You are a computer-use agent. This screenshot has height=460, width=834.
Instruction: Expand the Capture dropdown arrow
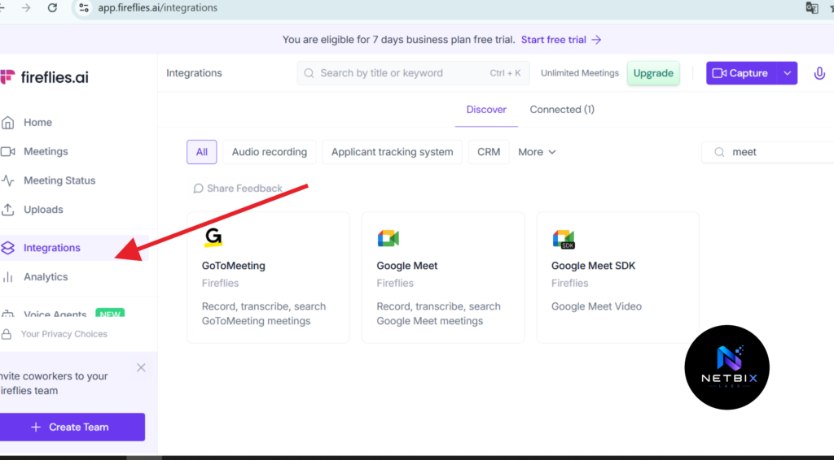coord(788,73)
